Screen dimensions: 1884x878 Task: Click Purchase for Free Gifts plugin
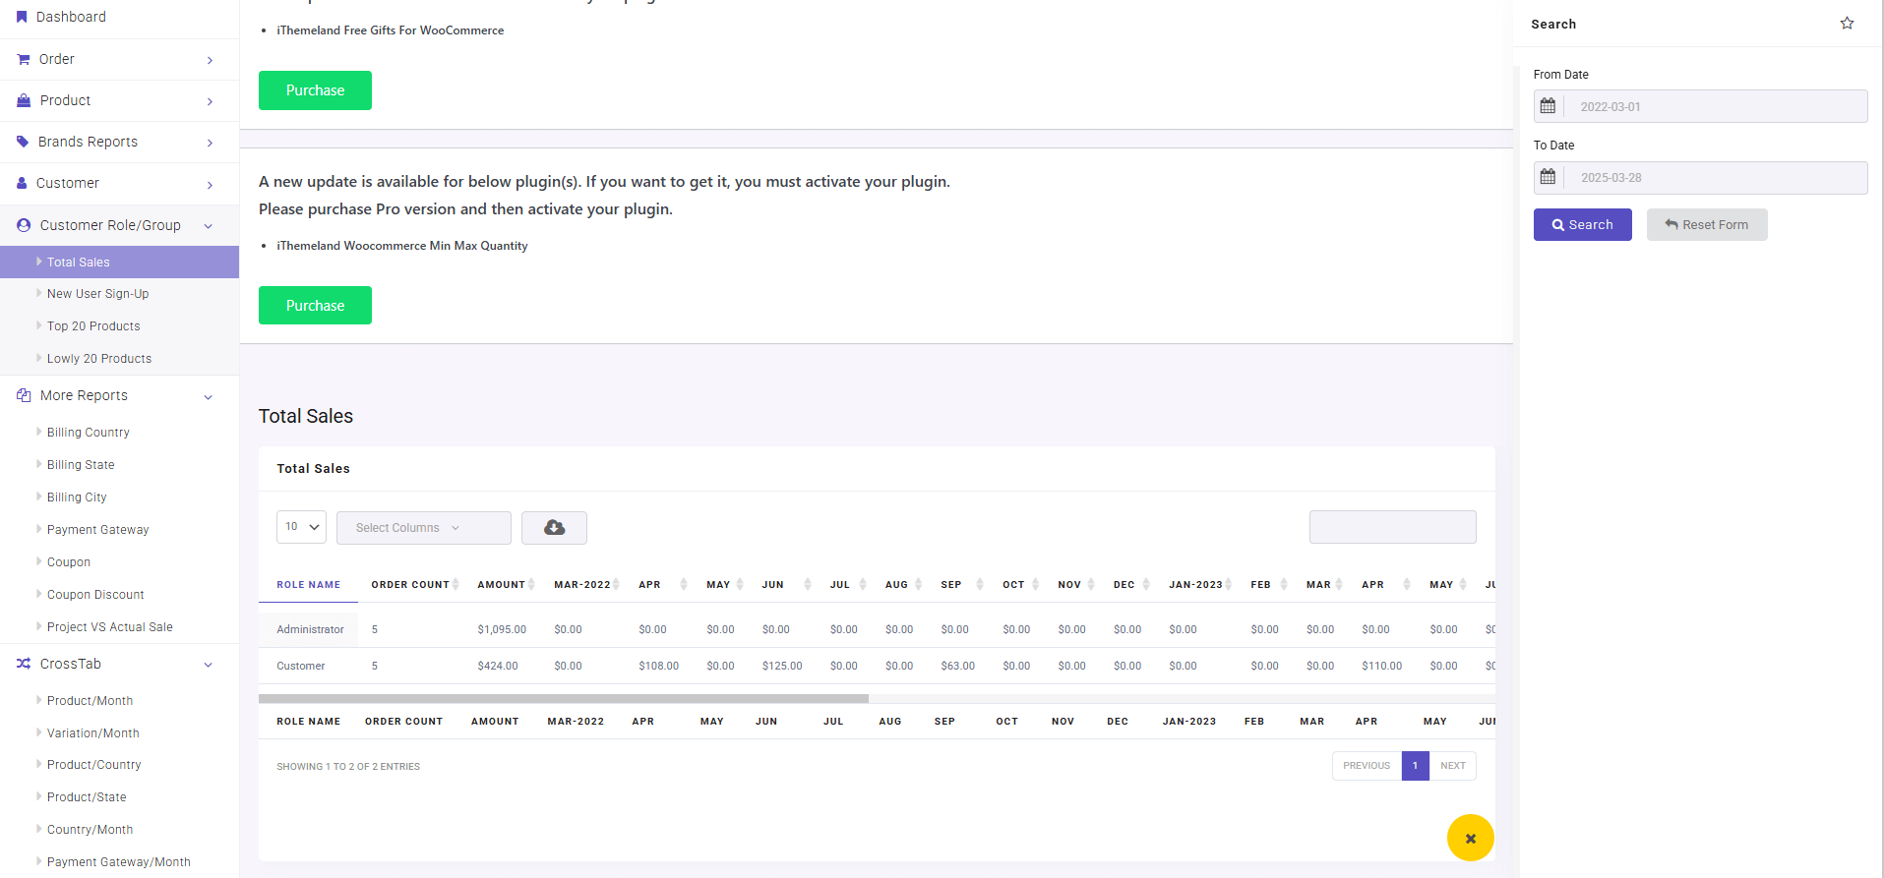(x=315, y=90)
